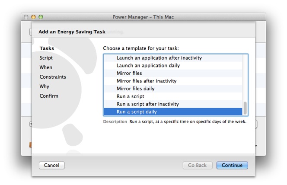This screenshot has height=185, width=287.
Task: Click the Constraints step in sidebar
Action: [x=53, y=77]
